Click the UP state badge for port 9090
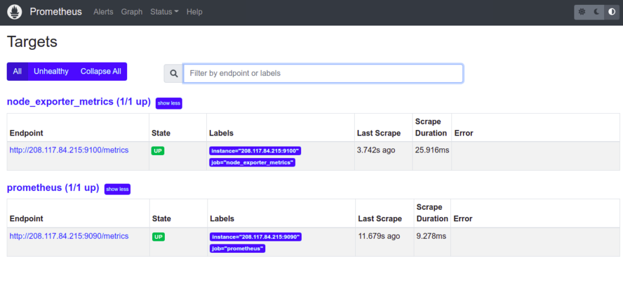Viewport: 623px width, 290px height. 159,236
